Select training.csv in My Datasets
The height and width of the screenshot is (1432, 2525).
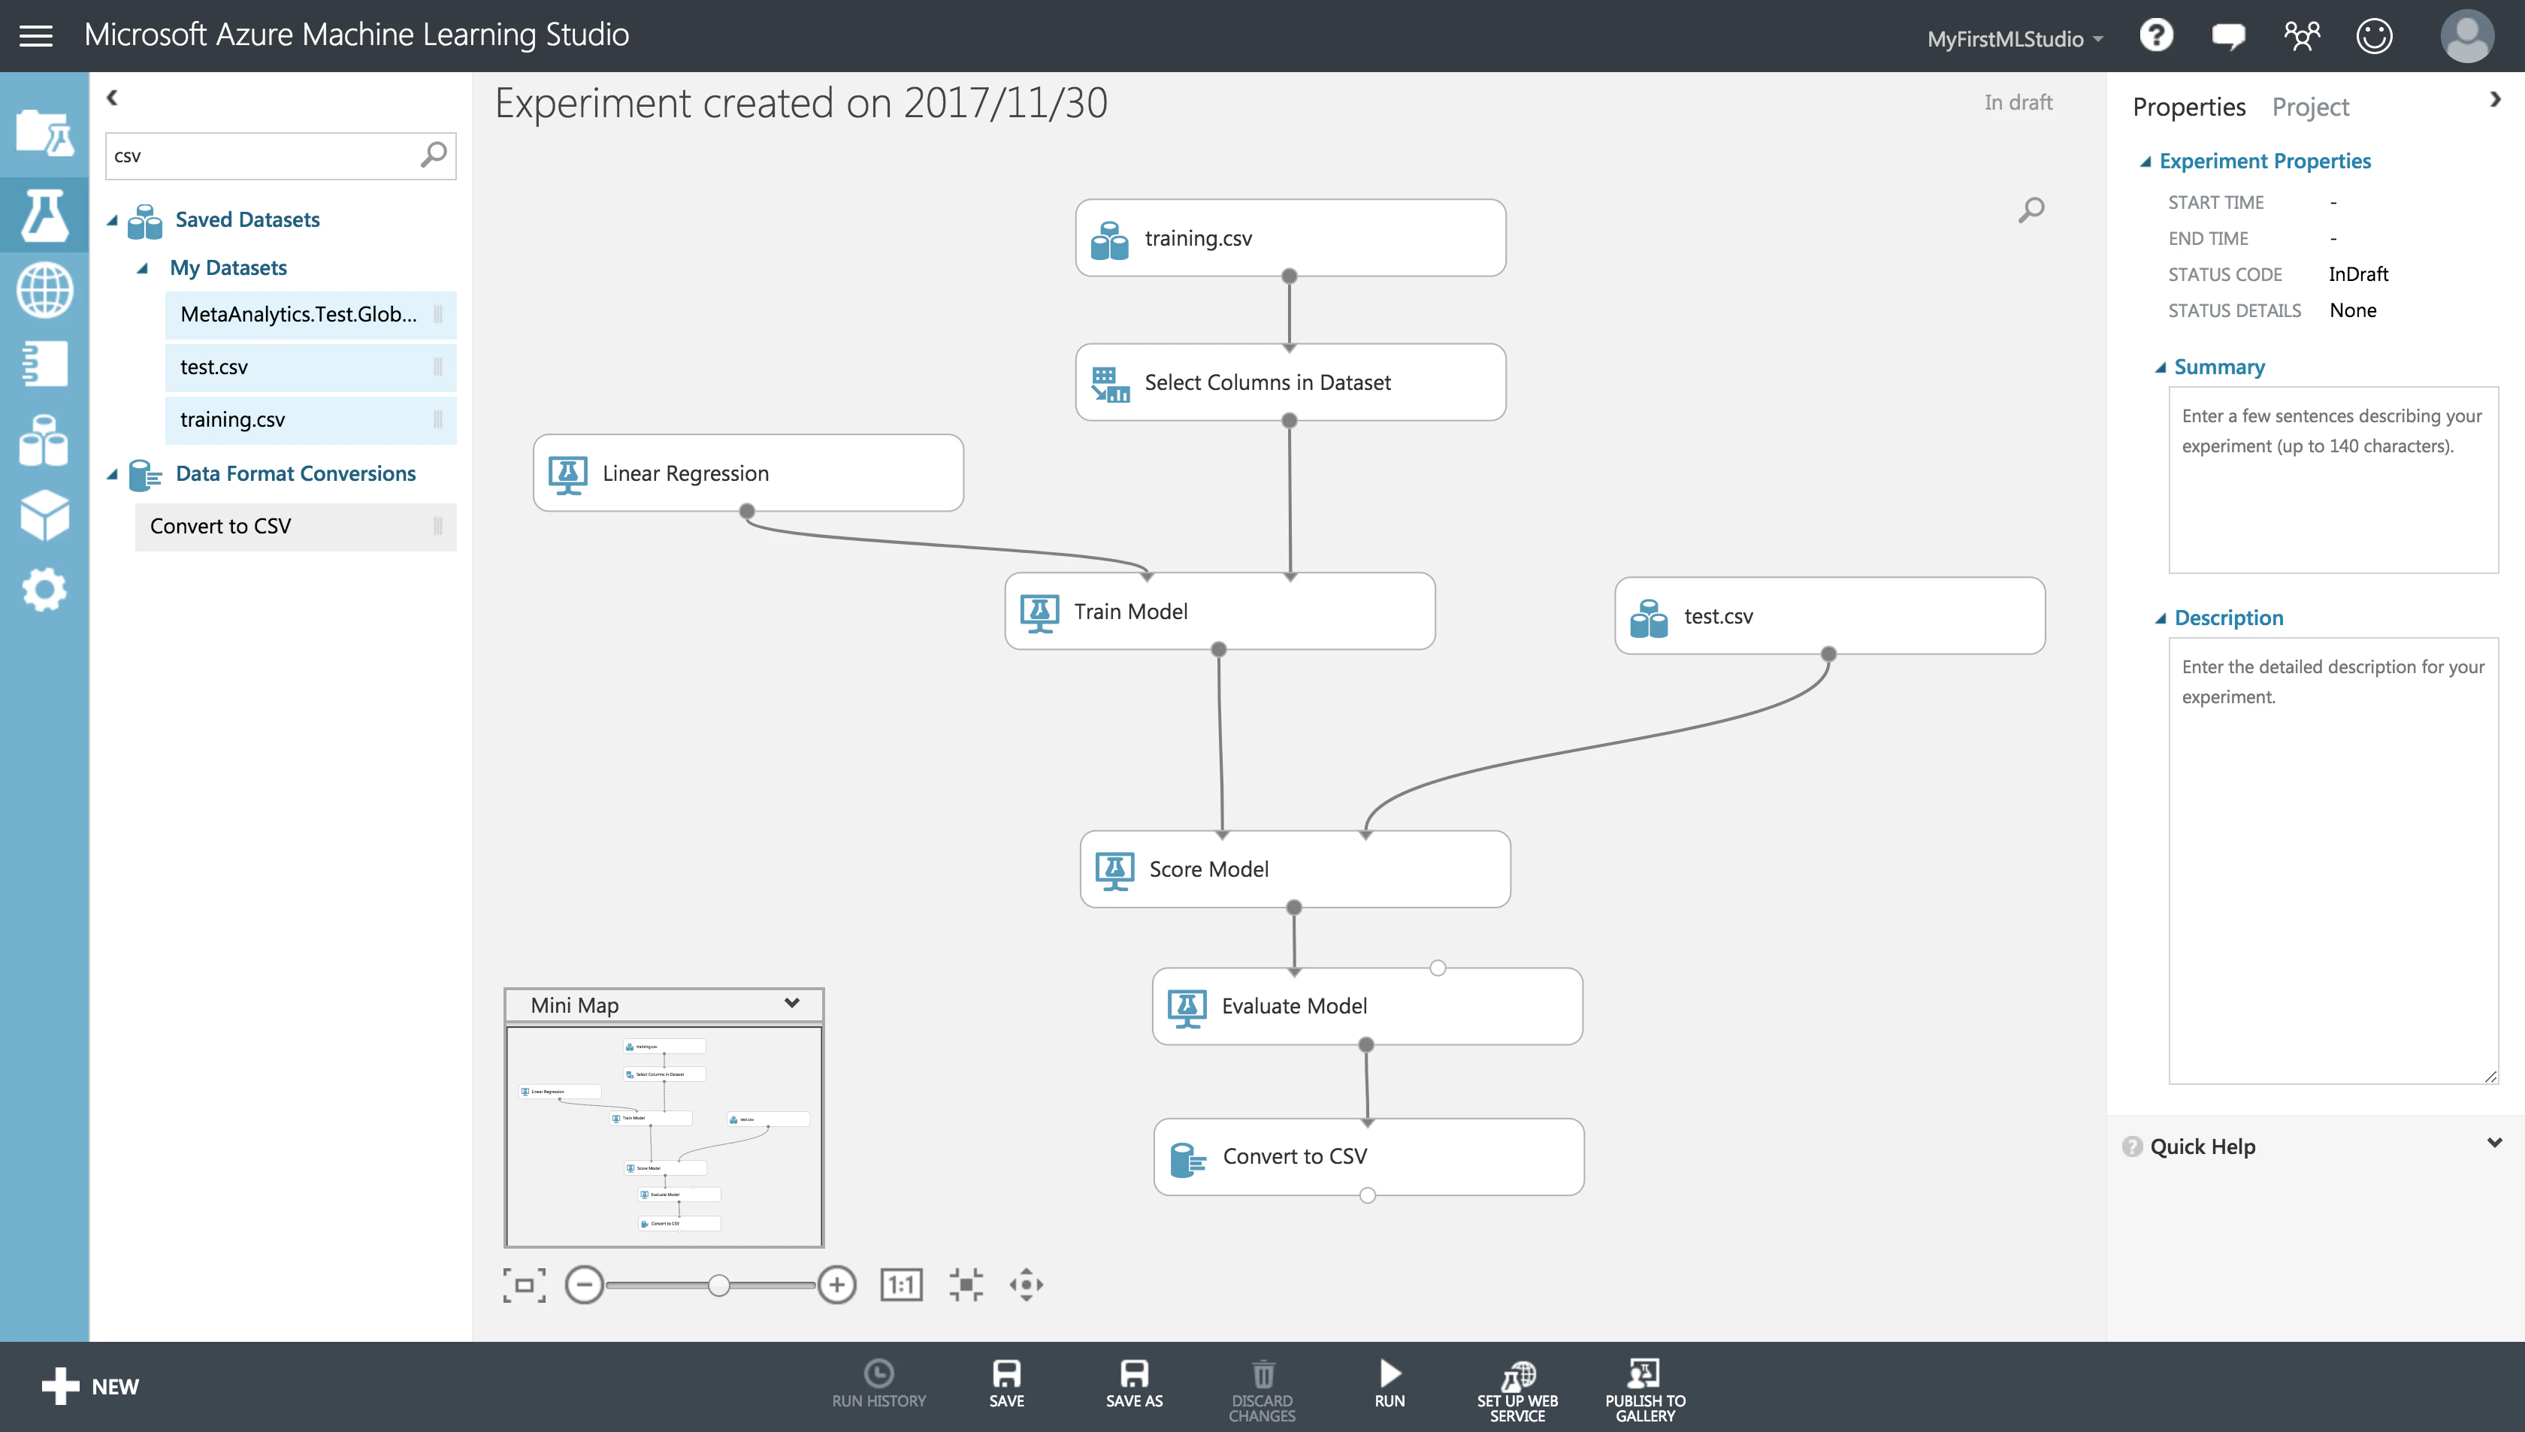tap(311, 420)
